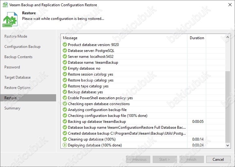Click the success icon for Backing up database VeeamBackup
This screenshot has width=235, height=167.
65,121
